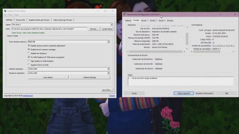Click Dispositivo panel scroll down arrow
Image resolution: width=239 pixels, height=134 pixels.
[187, 49]
